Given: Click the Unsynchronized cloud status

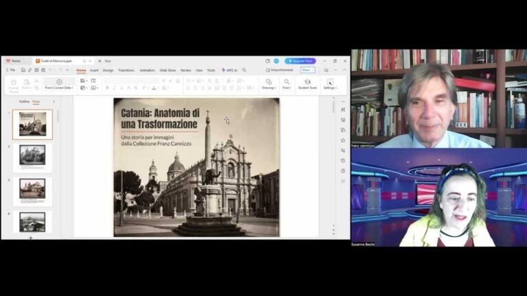Looking at the screenshot, I should coord(279,70).
